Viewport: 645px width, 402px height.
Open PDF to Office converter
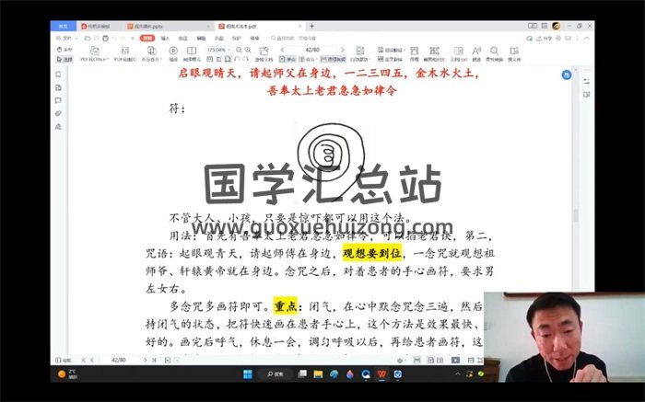click(94, 53)
